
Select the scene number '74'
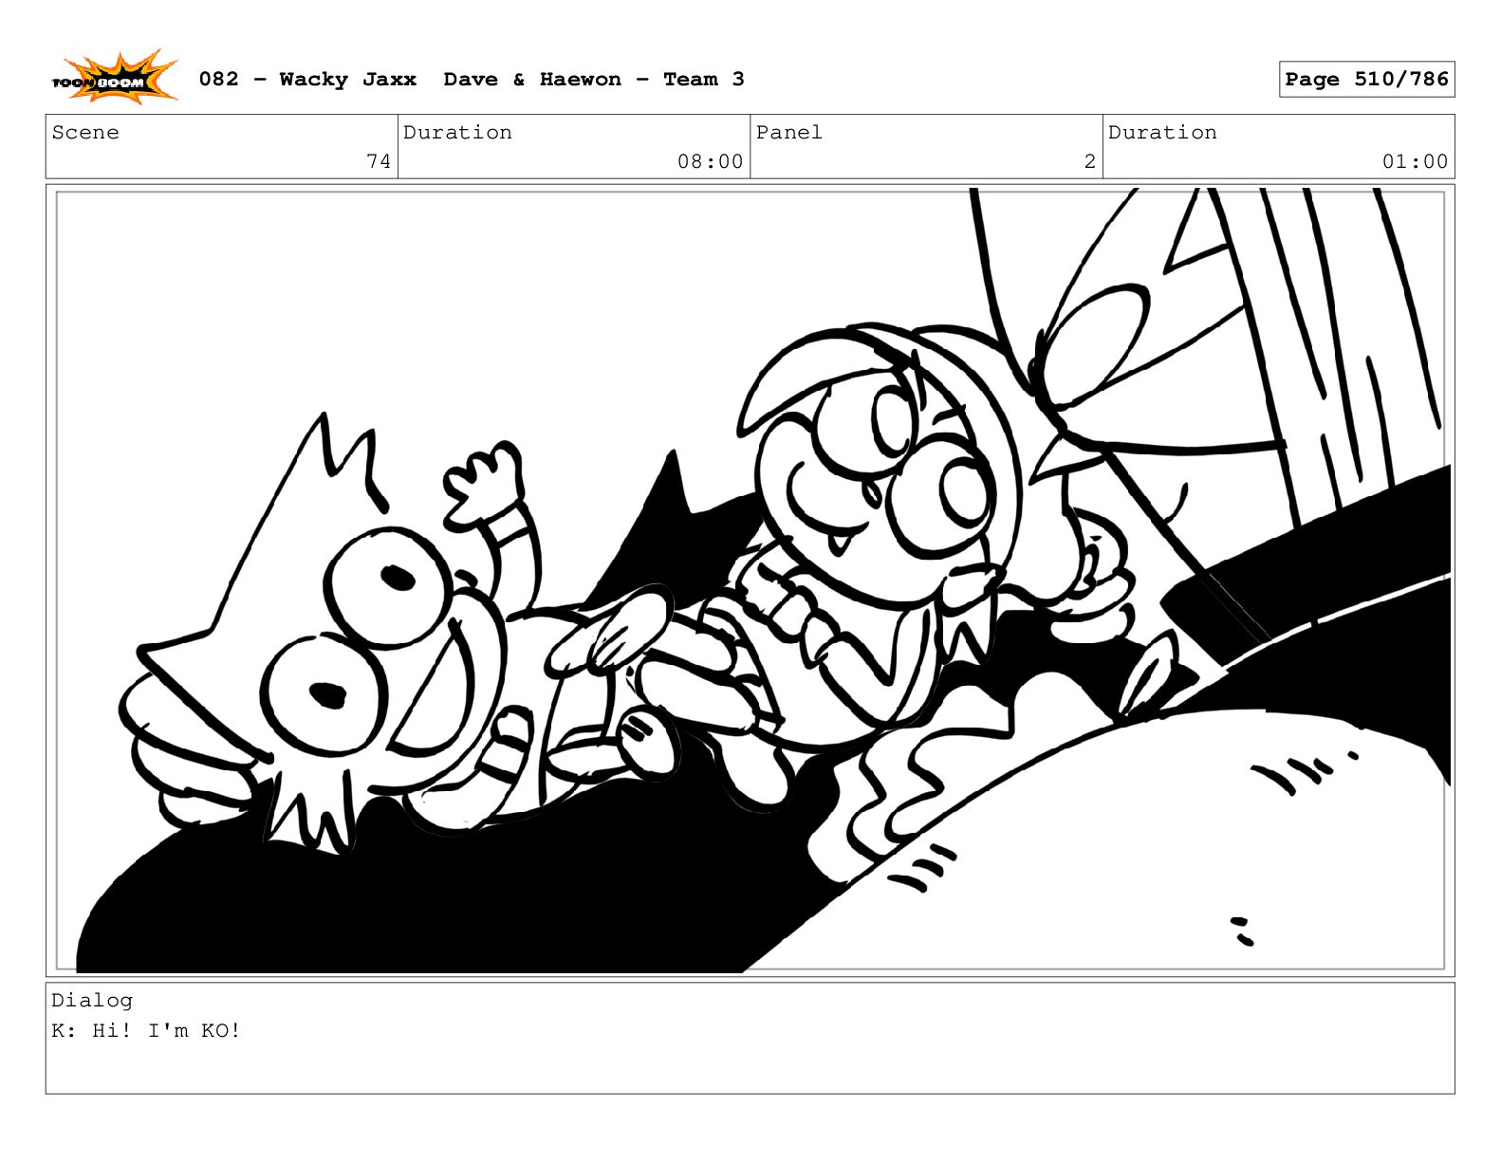click(379, 161)
